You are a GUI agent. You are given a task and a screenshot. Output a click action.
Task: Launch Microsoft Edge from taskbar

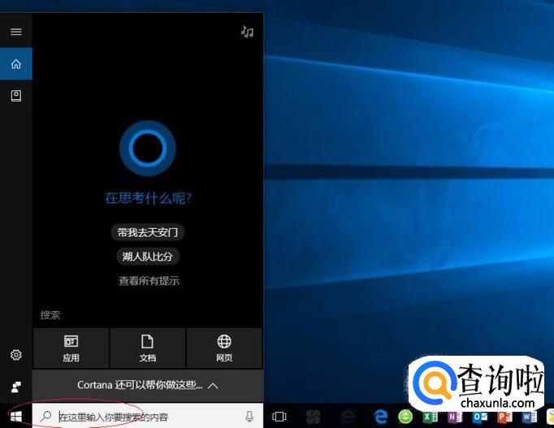pos(381,417)
